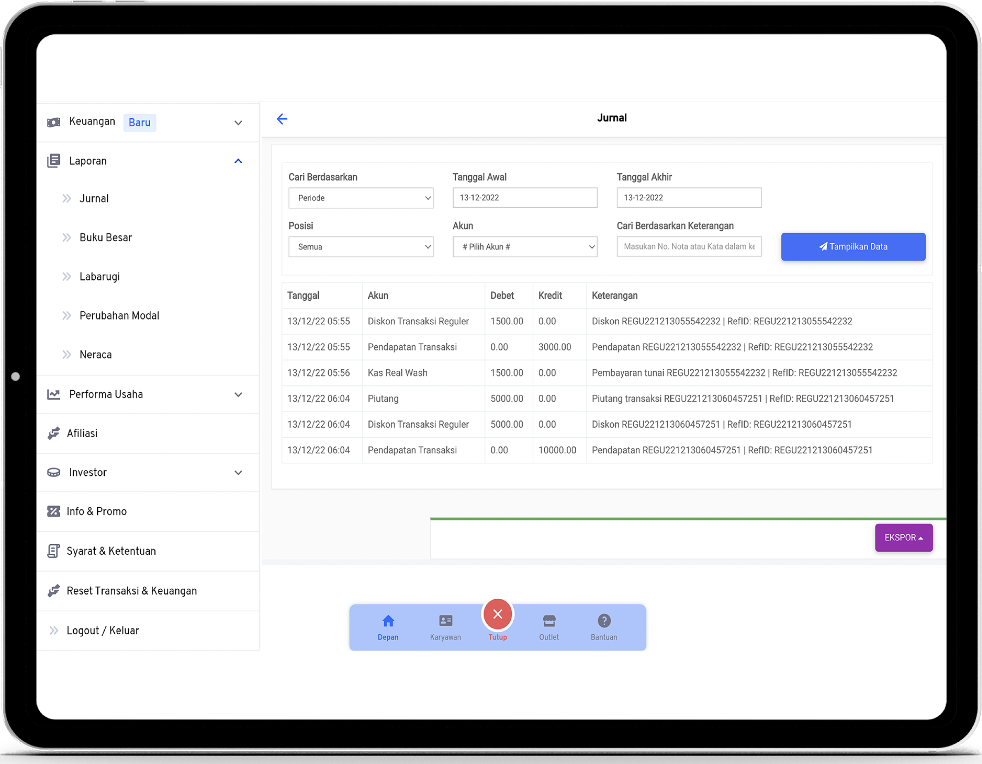Screen dimensions: 982x764
Task: Click the Laporan document icon
Action: click(x=53, y=161)
